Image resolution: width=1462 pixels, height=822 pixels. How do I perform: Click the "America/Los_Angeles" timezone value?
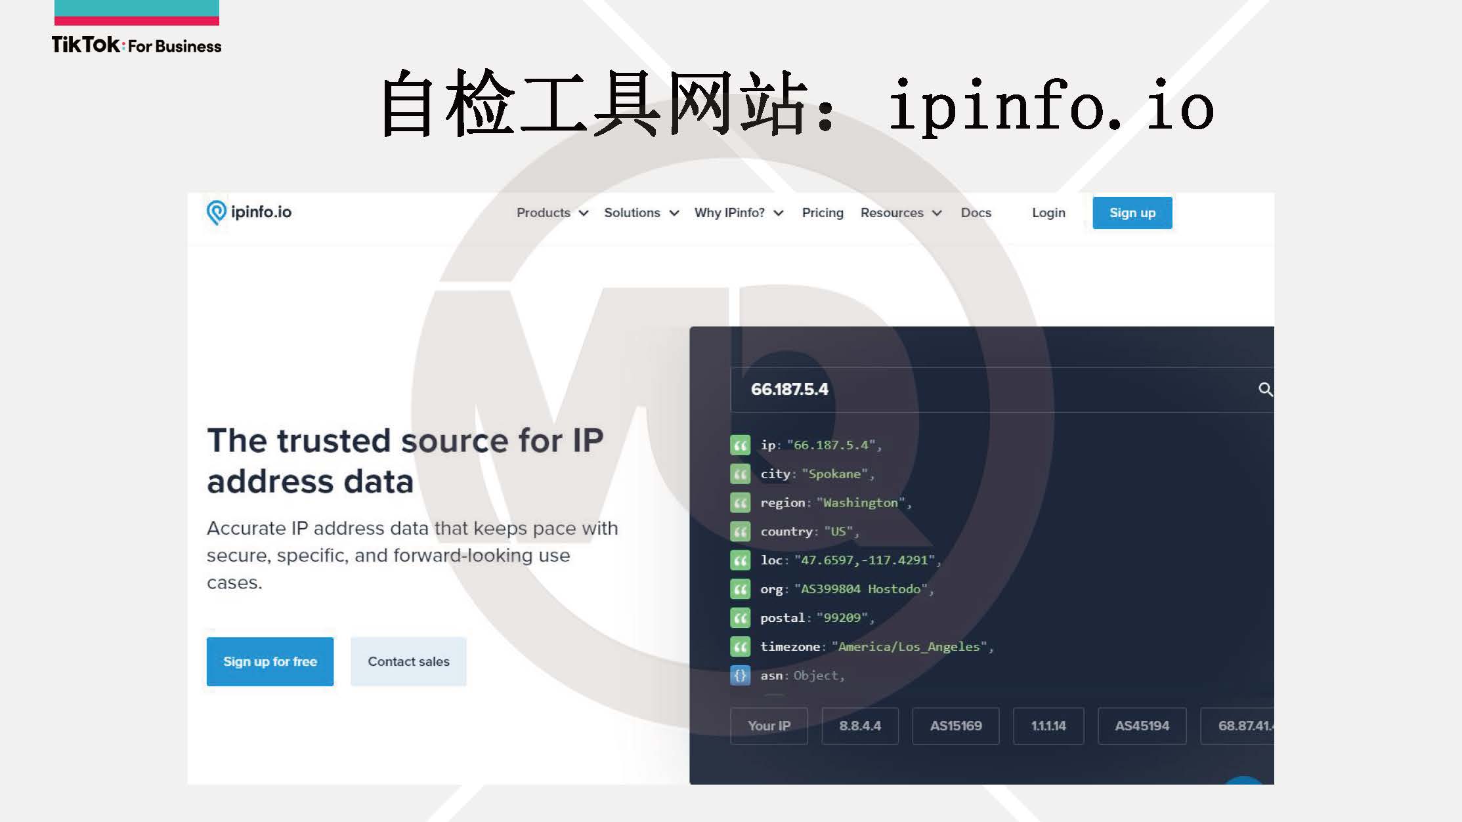pos(909,647)
